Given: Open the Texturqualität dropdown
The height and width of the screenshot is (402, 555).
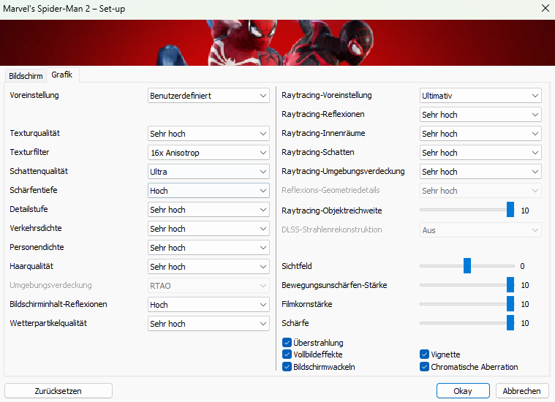Looking at the screenshot, I should click(208, 134).
